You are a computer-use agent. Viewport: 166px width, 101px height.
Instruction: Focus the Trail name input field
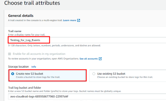(87, 40)
